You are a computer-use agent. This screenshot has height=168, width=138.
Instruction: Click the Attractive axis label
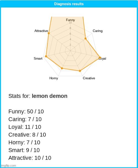[x=41, y=31]
